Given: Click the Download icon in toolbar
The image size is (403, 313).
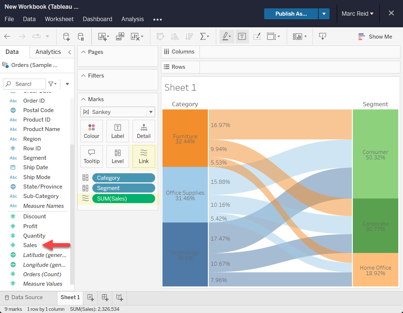Looking at the screenshot, I should click(x=322, y=36).
